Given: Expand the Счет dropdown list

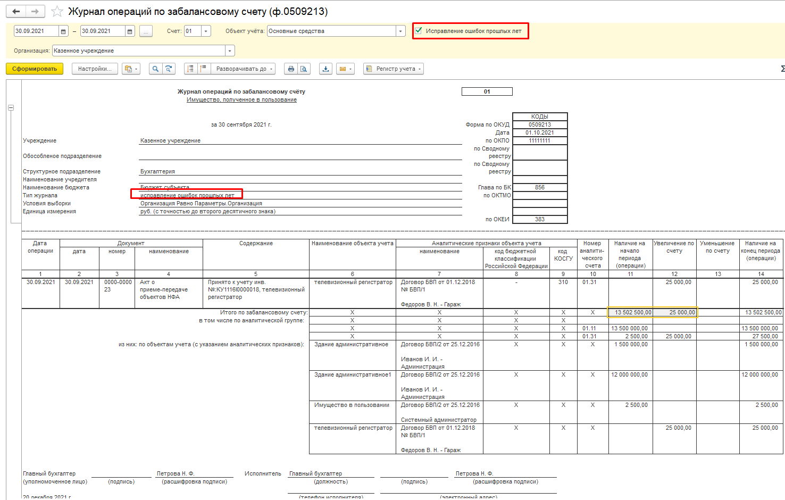Looking at the screenshot, I should [206, 31].
